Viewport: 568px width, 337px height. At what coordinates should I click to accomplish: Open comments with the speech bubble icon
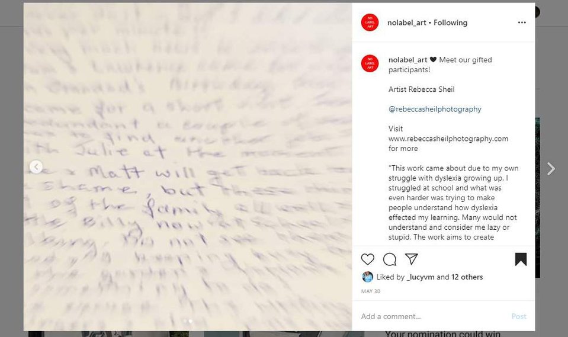coord(389,259)
